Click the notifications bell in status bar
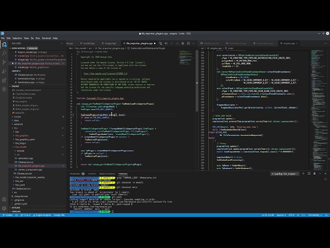This screenshot has width=330, height=248. click(x=326, y=215)
